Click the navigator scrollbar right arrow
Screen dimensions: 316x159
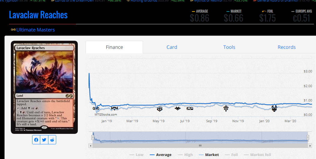tap(310, 146)
